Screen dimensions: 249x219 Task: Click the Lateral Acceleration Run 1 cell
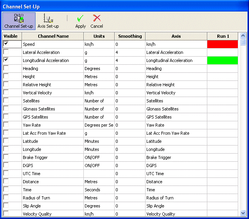(x=222, y=52)
